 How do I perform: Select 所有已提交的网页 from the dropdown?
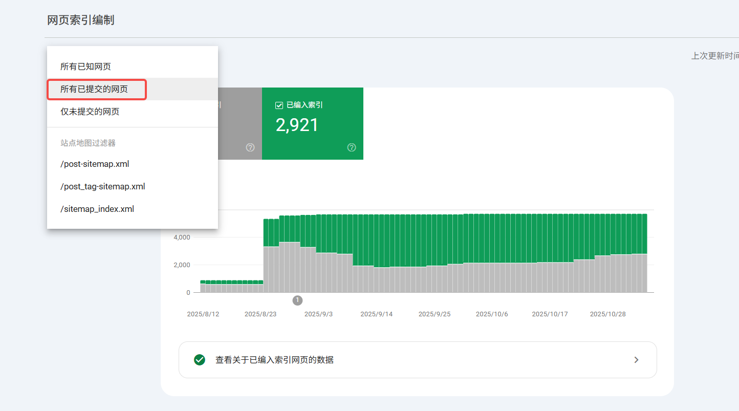[x=97, y=89]
